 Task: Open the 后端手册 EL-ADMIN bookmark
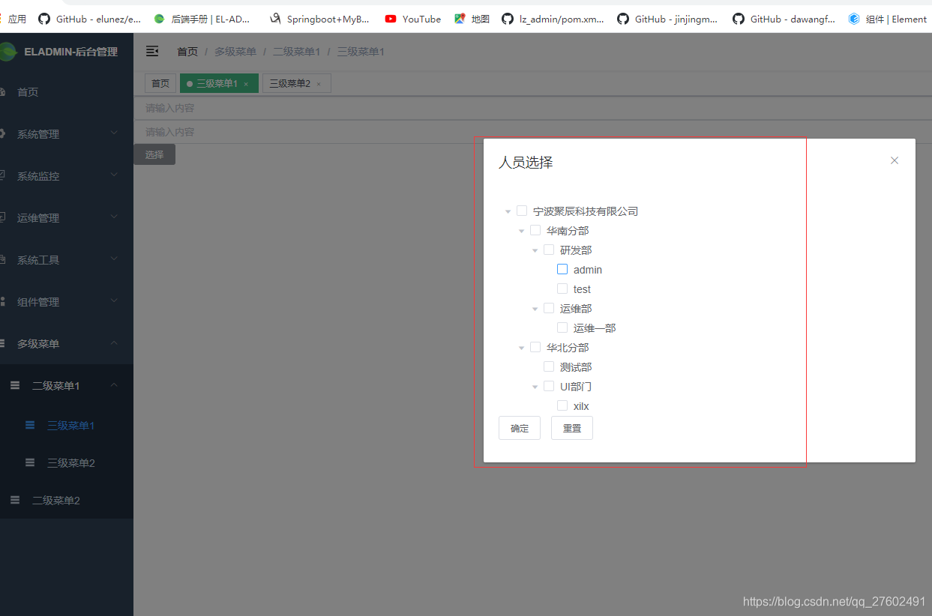(x=202, y=19)
